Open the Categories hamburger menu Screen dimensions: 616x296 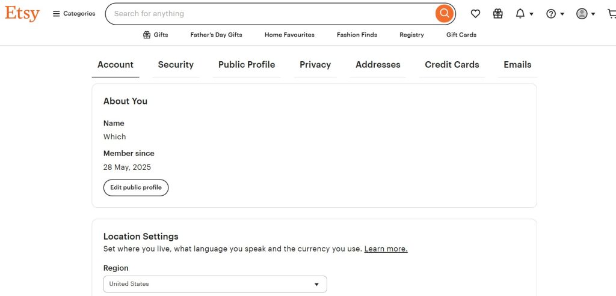(74, 14)
